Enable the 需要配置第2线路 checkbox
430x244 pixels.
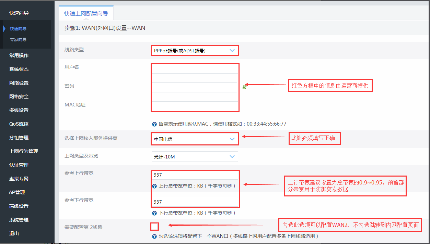coord(155,226)
